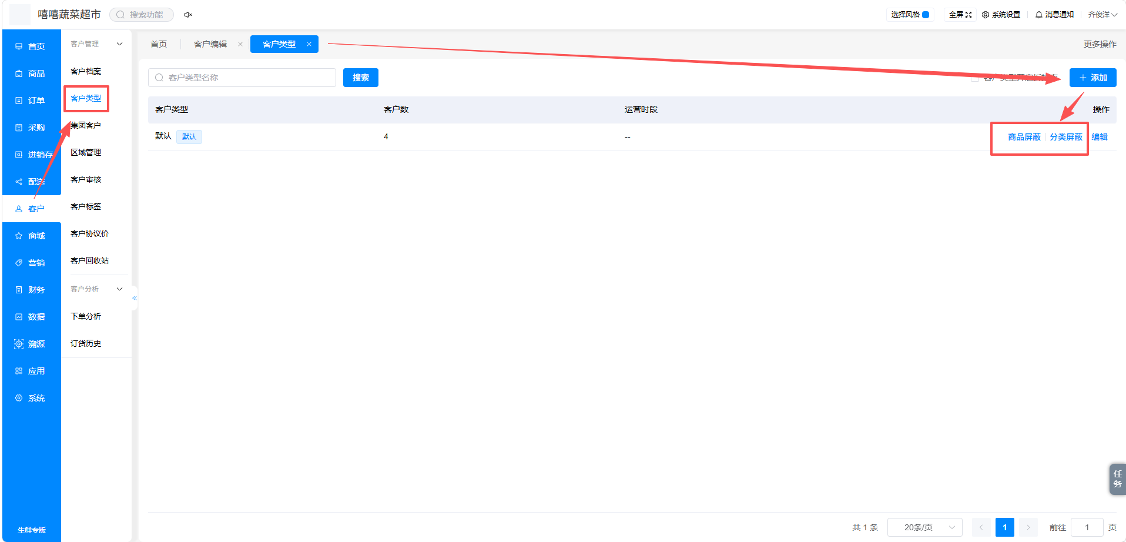Click the 添加 add button
The width and height of the screenshot is (1126, 542).
[1093, 78]
